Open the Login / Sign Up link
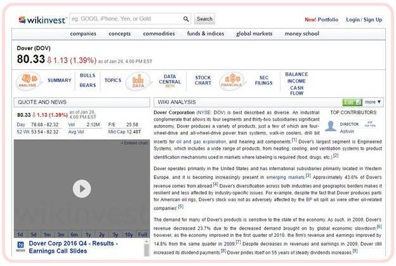Viewport: 396px width, 266px height. click(x=364, y=20)
